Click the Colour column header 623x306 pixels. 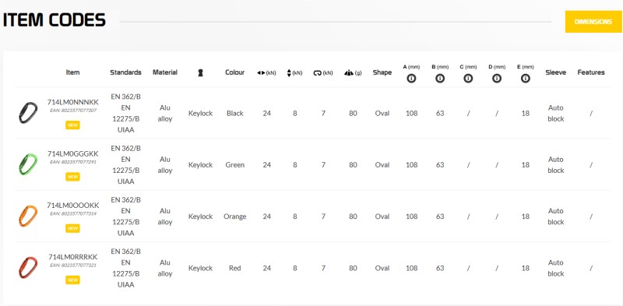pos(235,72)
